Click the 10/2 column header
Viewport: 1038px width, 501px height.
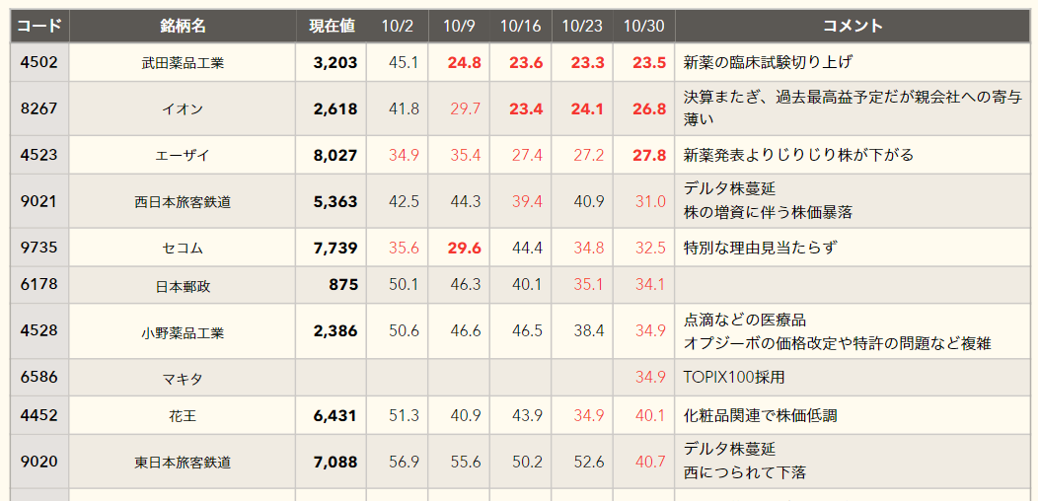coord(398,26)
